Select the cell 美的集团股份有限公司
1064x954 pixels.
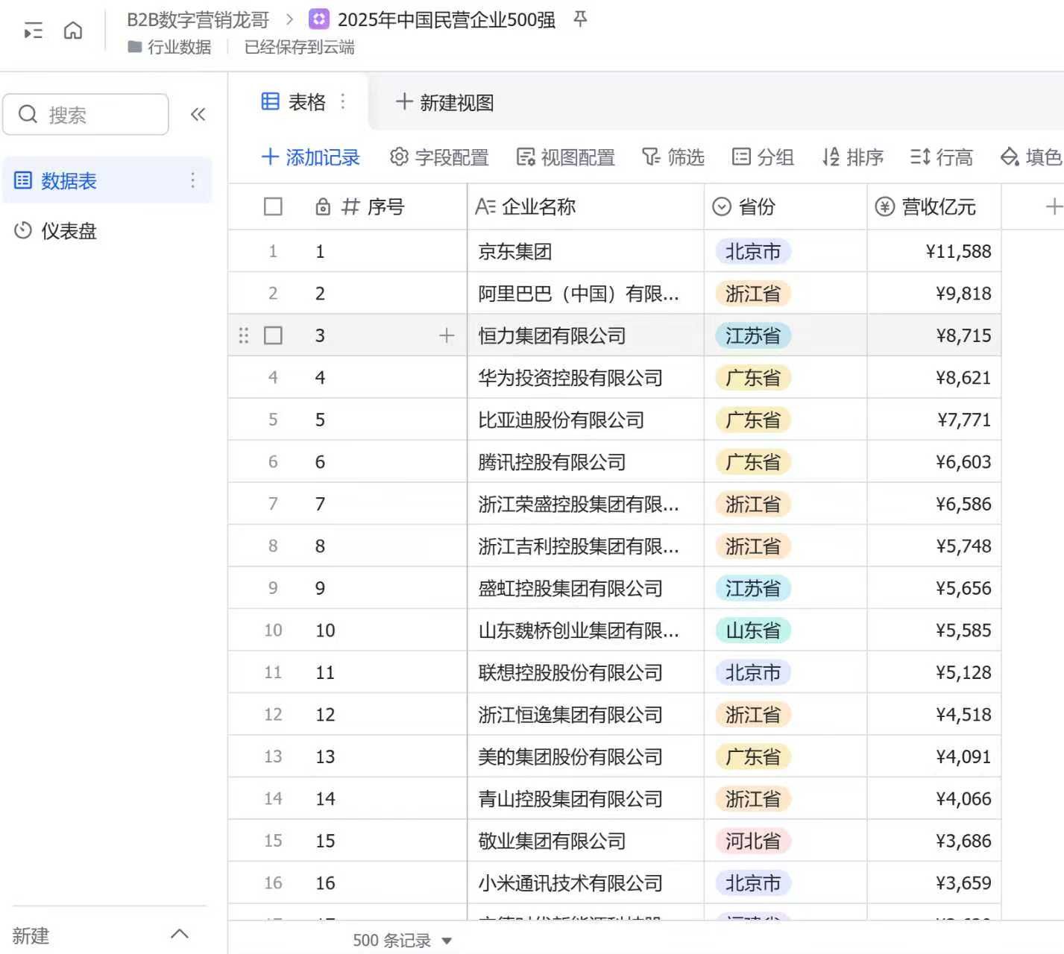(585, 756)
